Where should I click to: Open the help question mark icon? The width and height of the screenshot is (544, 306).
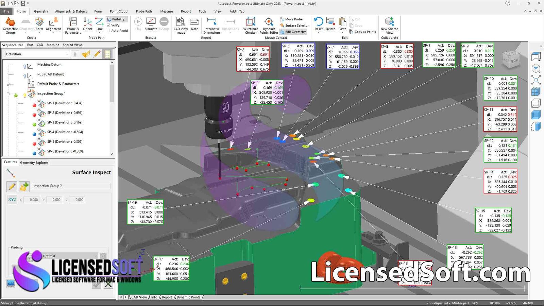click(508, 3)
